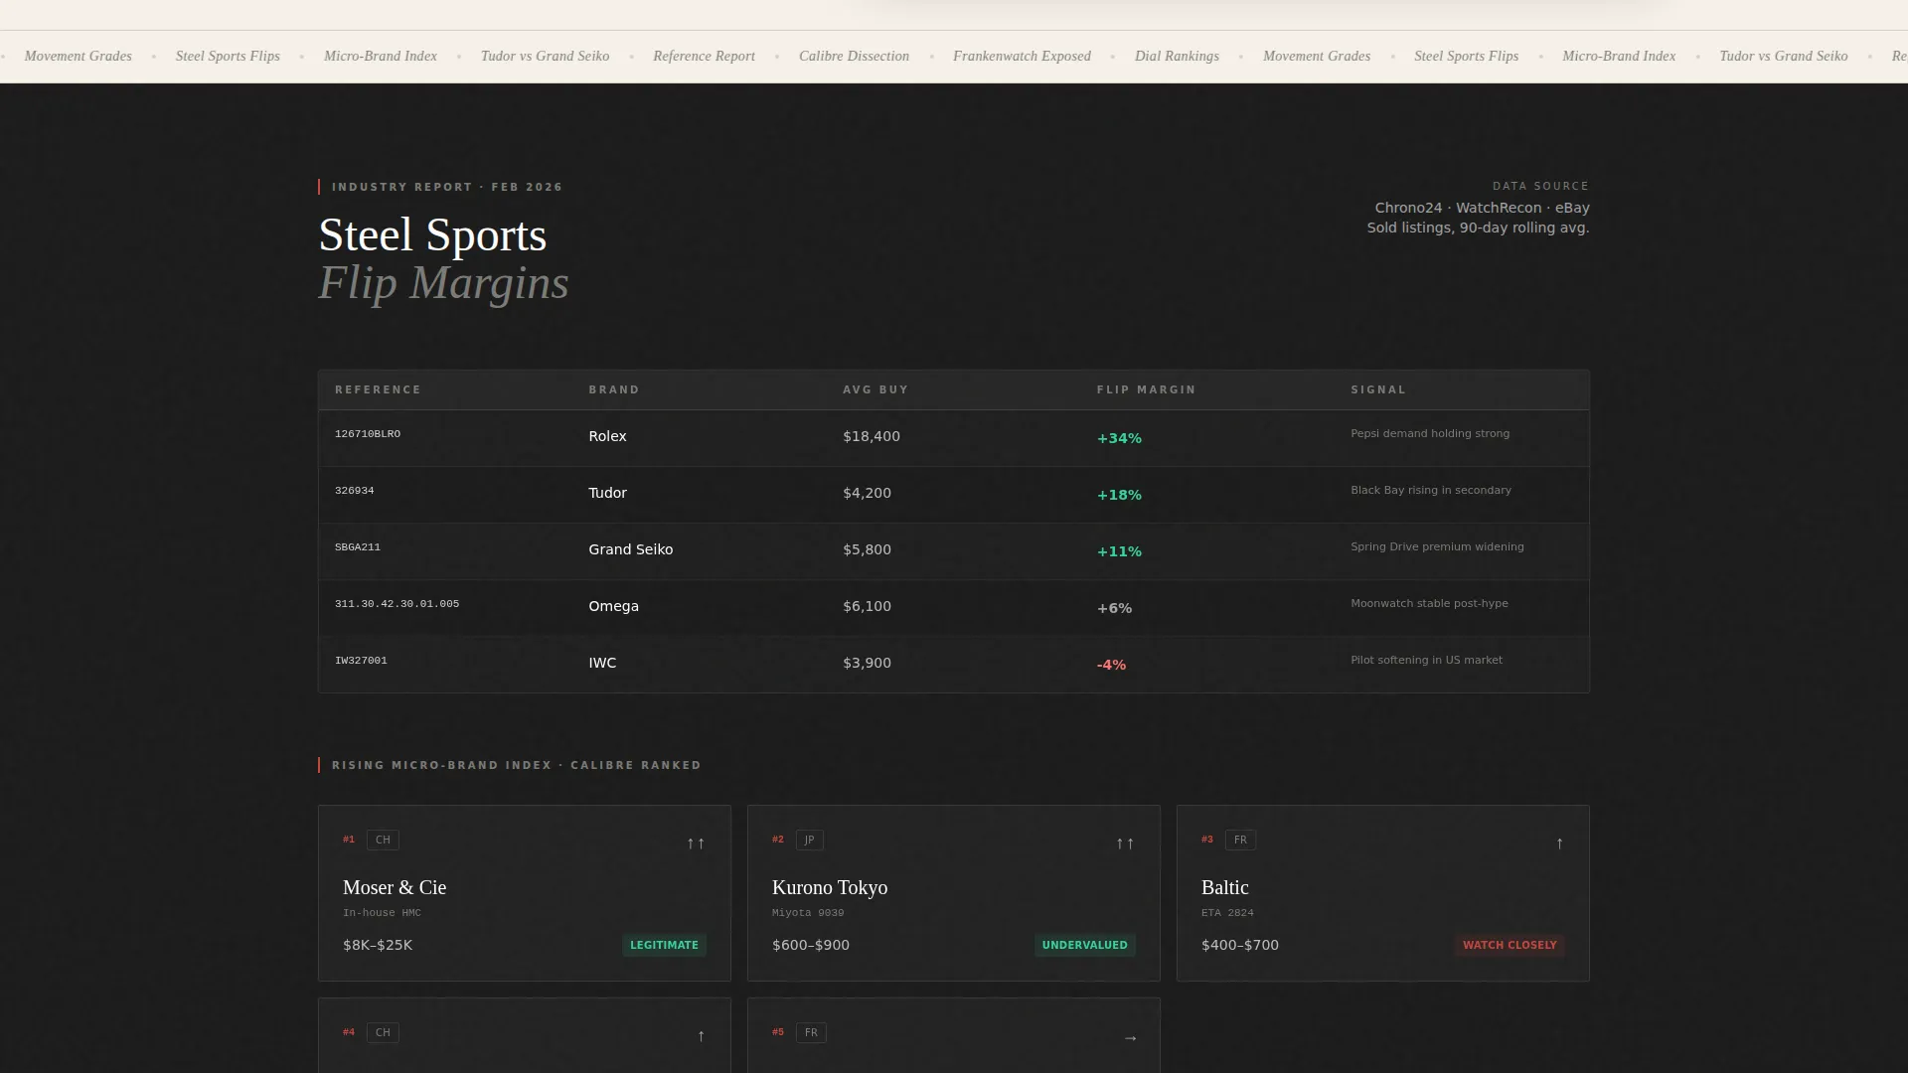Click the Kurono Tokyo card title

click(x=830, y=887)
